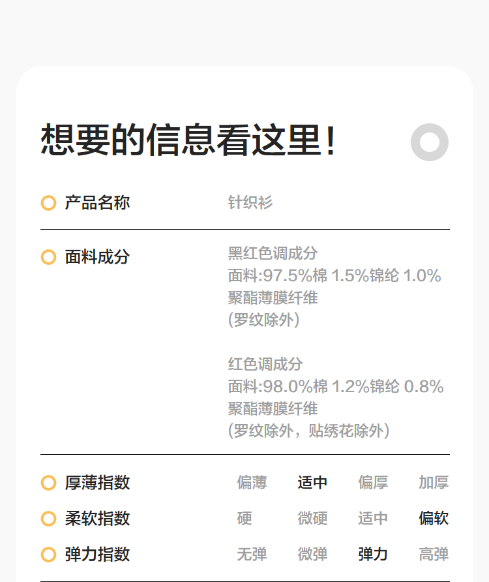The height and width of the screenshot is (582, 489).
Task: Click the yellow circle beside 柔软指数
Action: click(48, 519)
